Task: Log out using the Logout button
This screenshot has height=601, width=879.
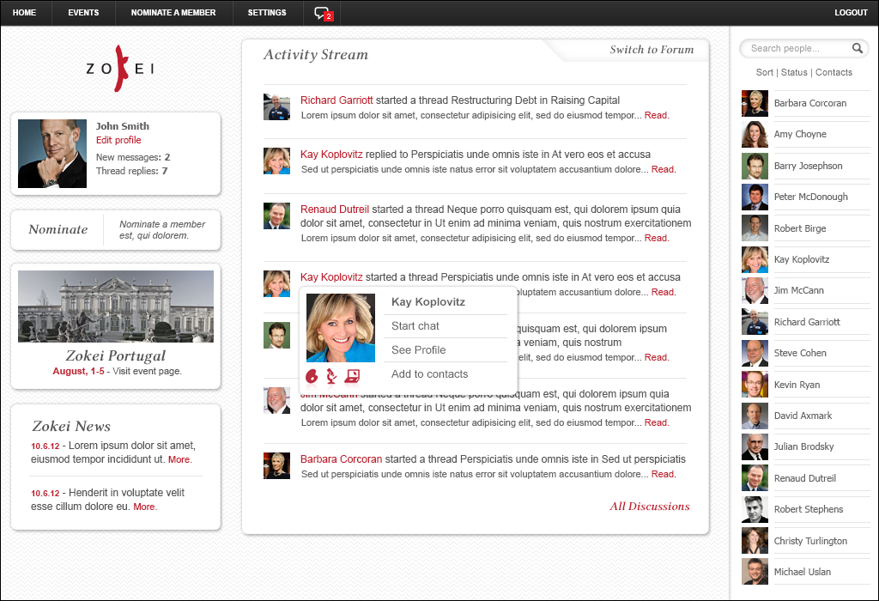Action: 851,13
